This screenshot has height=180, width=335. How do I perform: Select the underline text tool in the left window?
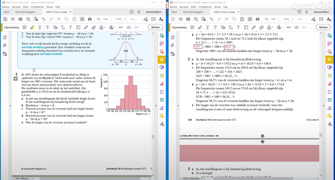[x=40, y=27]
